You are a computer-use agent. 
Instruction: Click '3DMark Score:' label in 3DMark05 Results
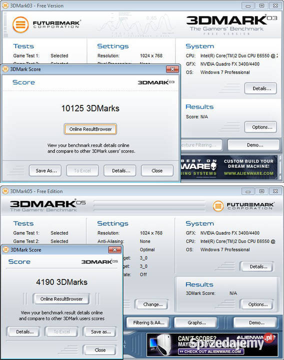200,293
